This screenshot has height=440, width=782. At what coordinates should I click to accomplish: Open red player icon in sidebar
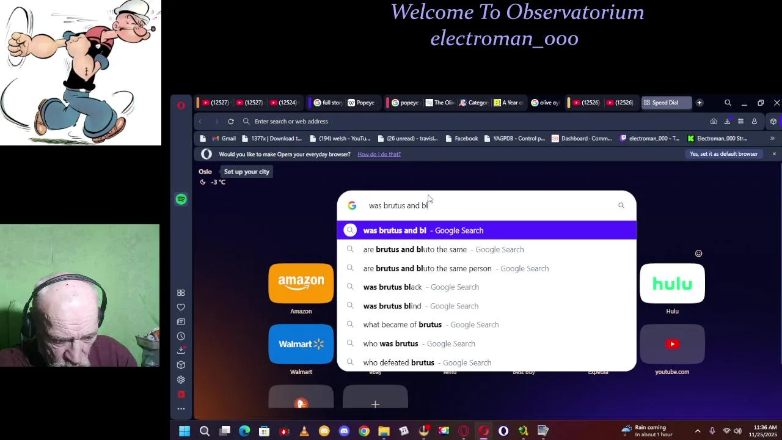pos(181,394)
